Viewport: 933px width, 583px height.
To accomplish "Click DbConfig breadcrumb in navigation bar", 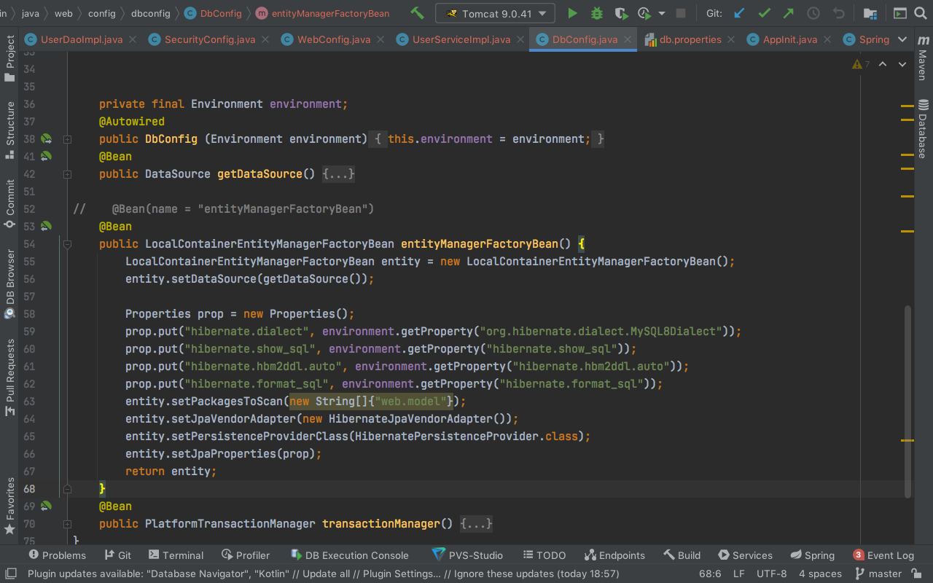I will click(213, 13).
